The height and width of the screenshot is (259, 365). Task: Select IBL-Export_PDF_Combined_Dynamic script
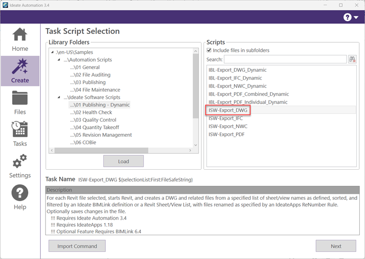249,94
